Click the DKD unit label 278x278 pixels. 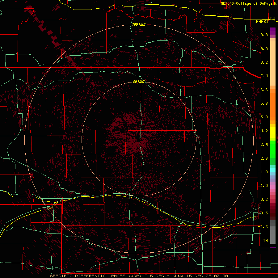click(272, 18)
